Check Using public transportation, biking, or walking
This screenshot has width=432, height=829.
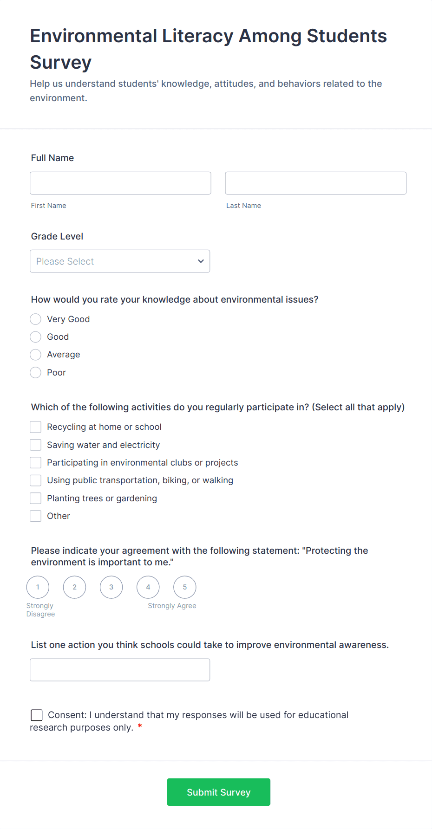point(35,480)
